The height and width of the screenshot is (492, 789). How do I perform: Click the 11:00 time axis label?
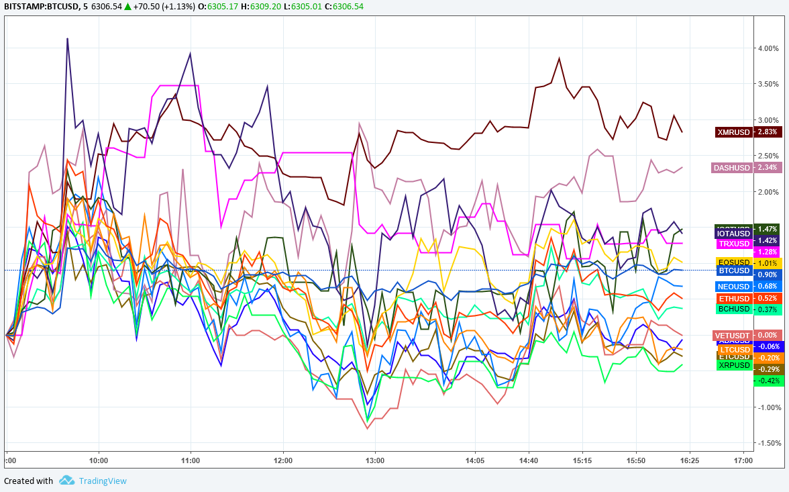(x=191, y=460)
